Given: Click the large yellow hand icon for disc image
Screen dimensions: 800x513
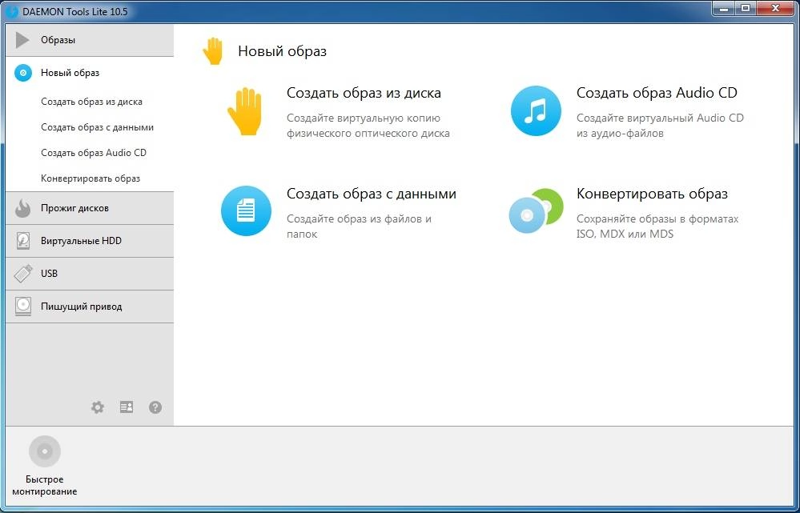Looking at the screenshot, I should 244,111.
